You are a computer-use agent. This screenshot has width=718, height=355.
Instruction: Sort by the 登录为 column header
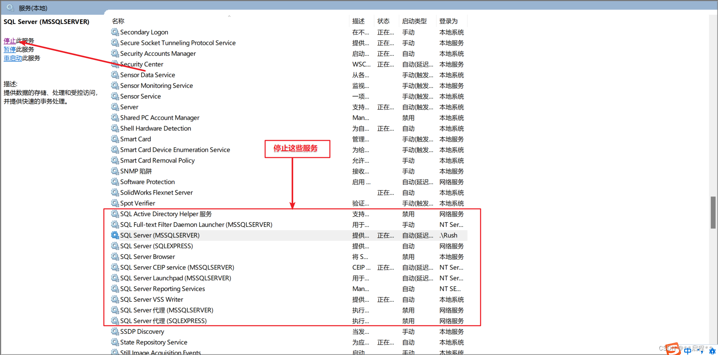point(448,21)
